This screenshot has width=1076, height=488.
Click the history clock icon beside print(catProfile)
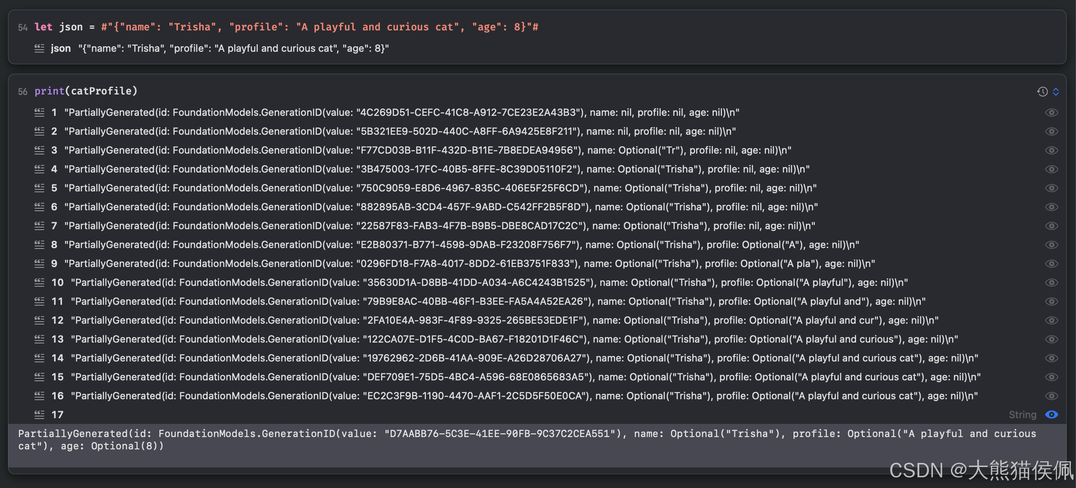pyautogui.click(x=1042, y=92)
